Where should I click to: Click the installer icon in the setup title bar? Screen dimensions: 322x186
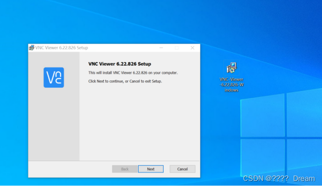click(31, 48)
